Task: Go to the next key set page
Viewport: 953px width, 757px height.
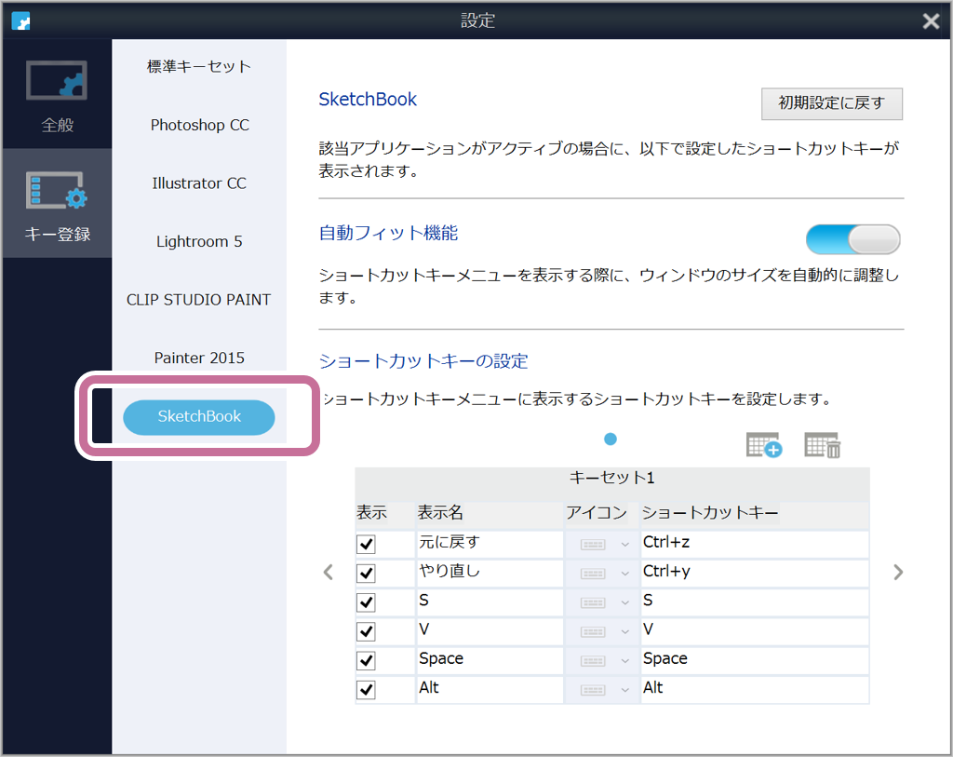Action: 898,572
